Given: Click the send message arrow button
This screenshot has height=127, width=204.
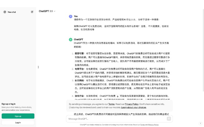Looking at the screenshot, I should (169, 119).
